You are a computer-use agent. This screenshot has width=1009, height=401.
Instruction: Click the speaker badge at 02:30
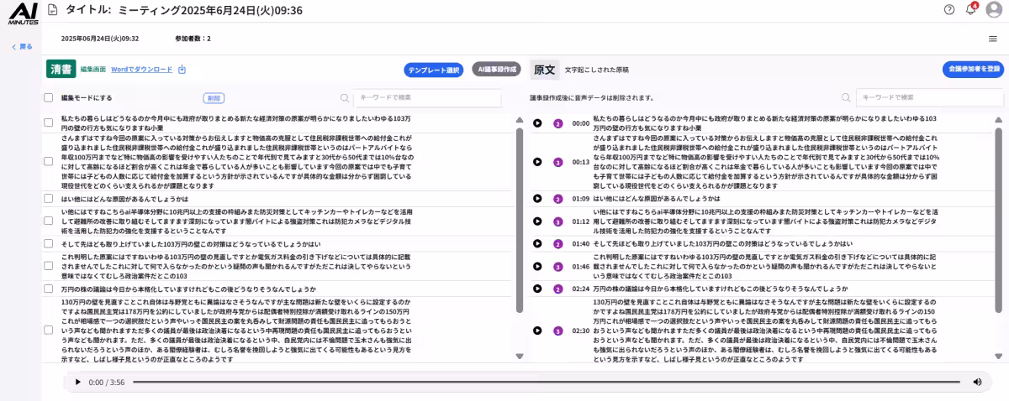pos(557,331)
